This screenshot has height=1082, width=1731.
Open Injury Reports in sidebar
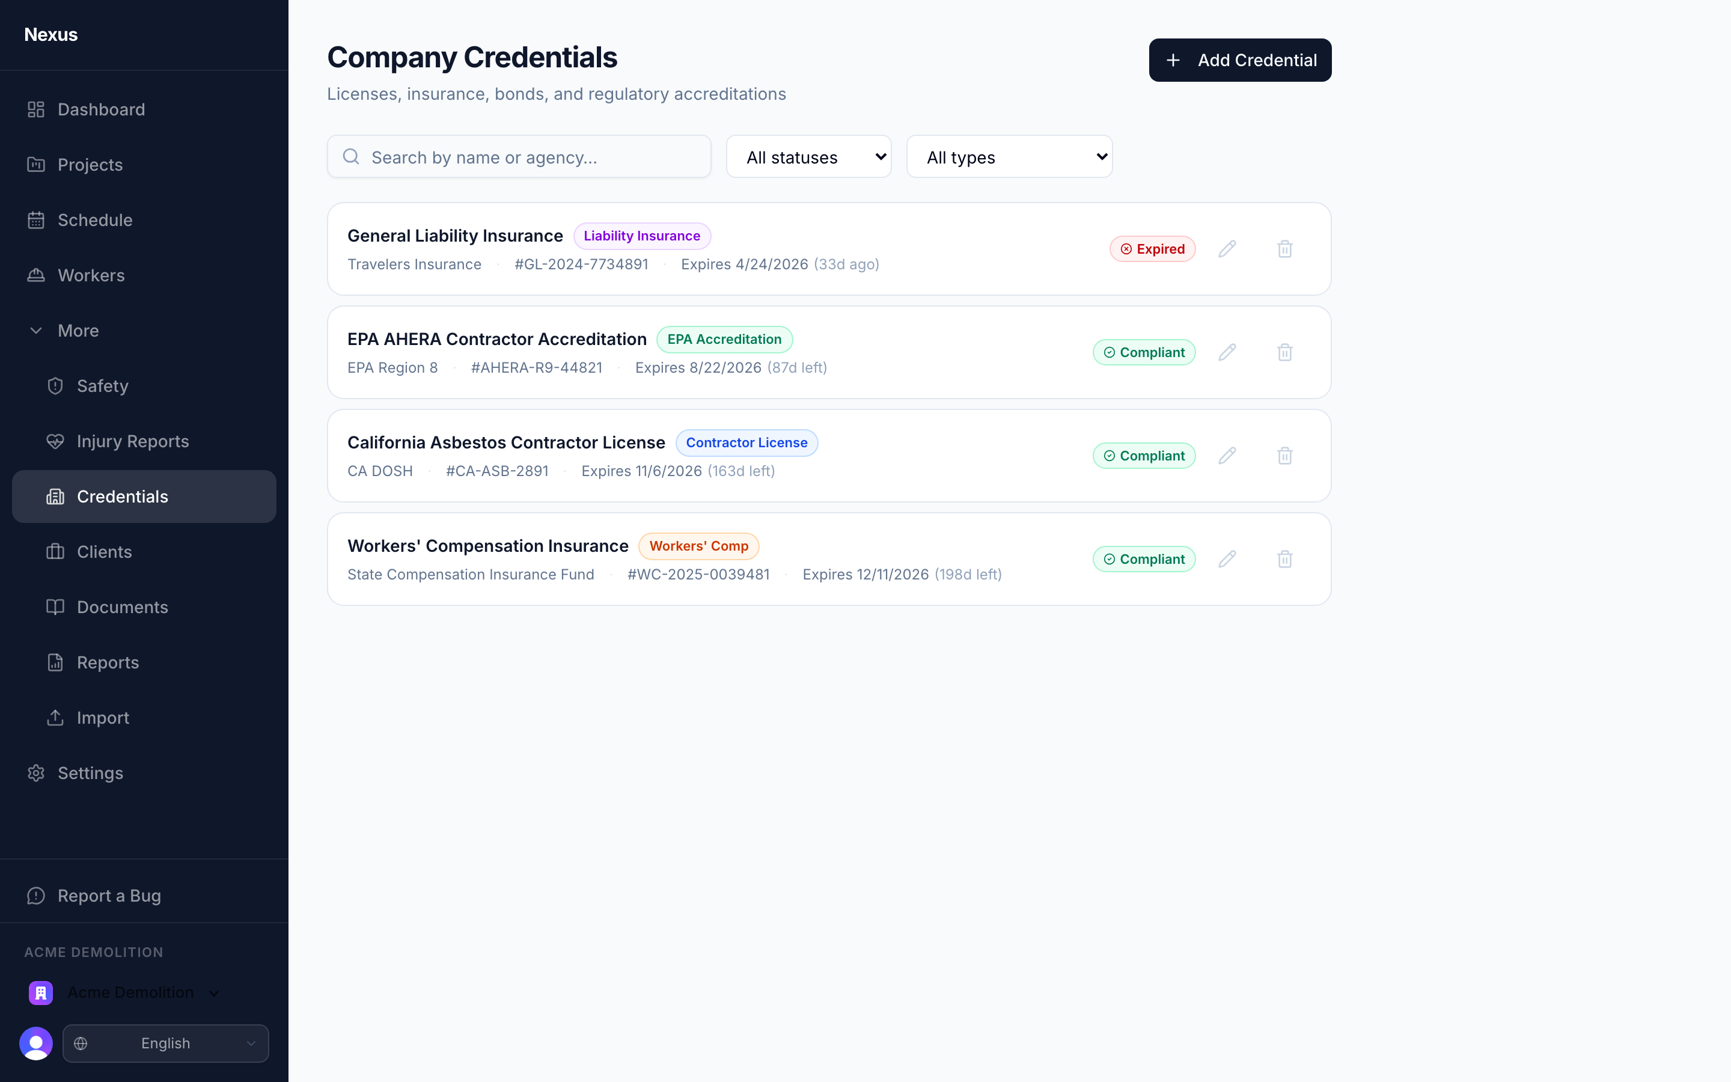[x=144, y=442]
